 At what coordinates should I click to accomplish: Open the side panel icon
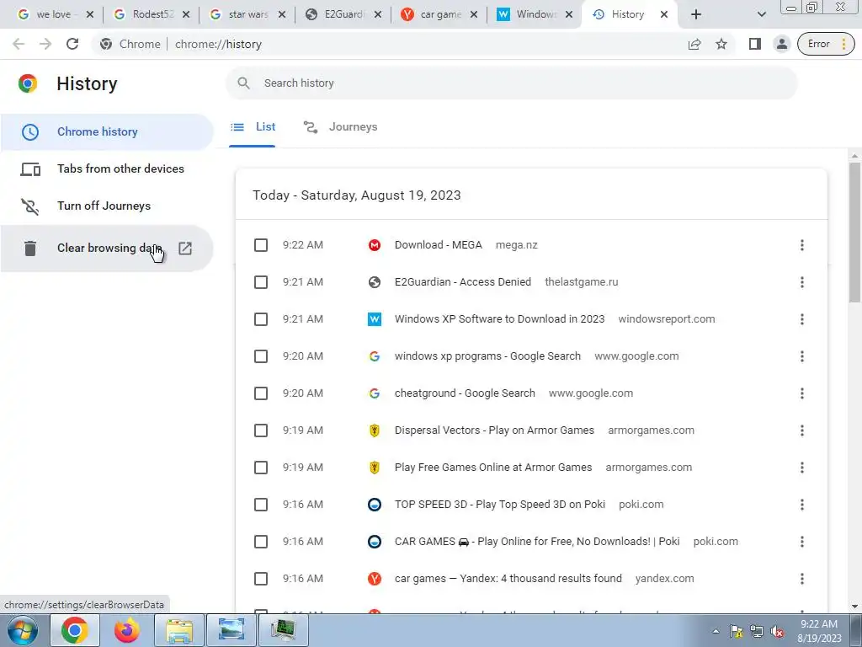[x=755, y=44]
